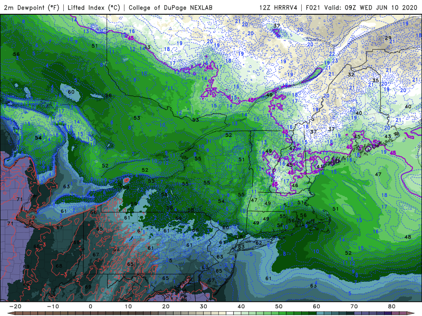Click the "2m Dewpoint (°F)" title text
The image size is (422, 316).
[x=31, y=7]
